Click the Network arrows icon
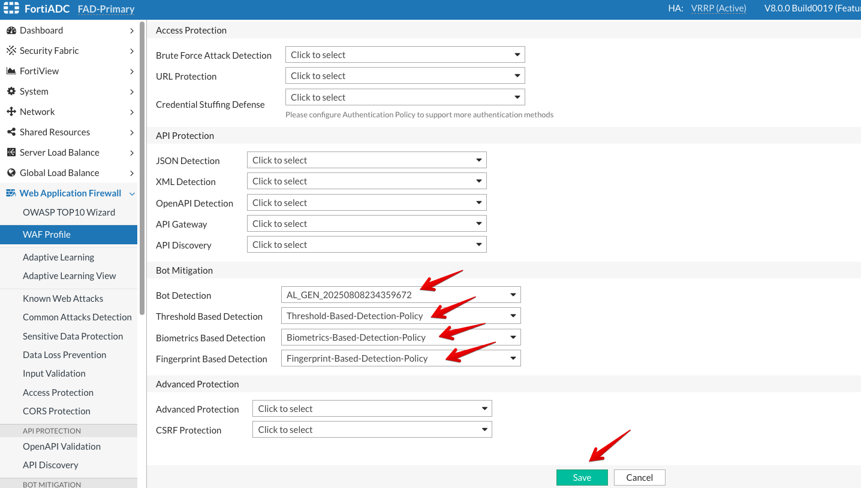The width and height of the screenshot is (861, 488). (11, 112)
